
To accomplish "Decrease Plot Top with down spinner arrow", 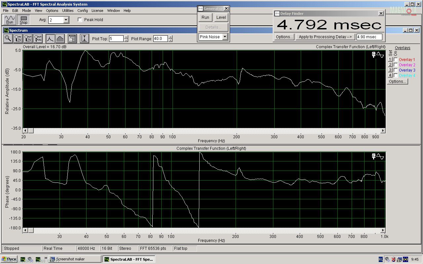I will [126, 40].
